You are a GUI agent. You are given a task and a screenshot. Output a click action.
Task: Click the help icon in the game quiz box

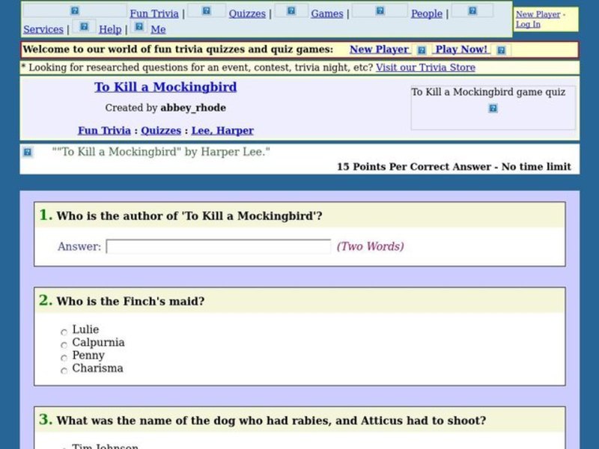(493, 109)
